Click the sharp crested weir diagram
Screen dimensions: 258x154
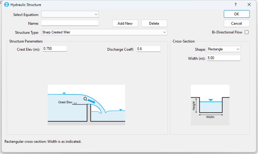(86, 105)
